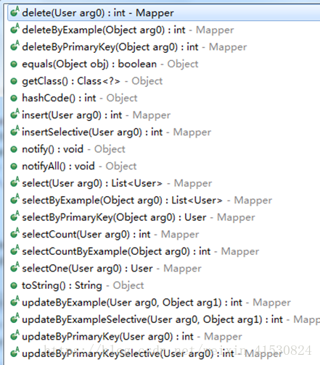Click abstract method icon beside deleteByPrimaryKey

[15, 46]
